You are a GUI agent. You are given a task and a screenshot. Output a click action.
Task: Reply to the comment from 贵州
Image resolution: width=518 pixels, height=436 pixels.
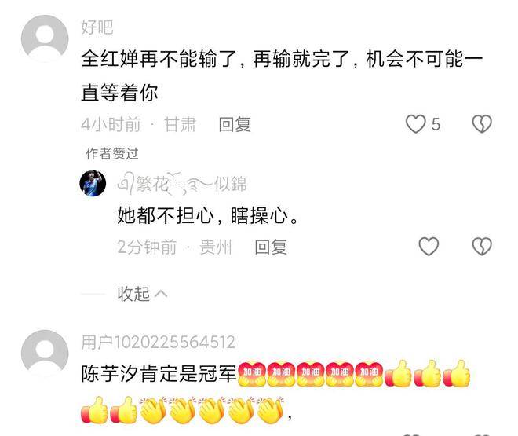click(x=271, y=247)
